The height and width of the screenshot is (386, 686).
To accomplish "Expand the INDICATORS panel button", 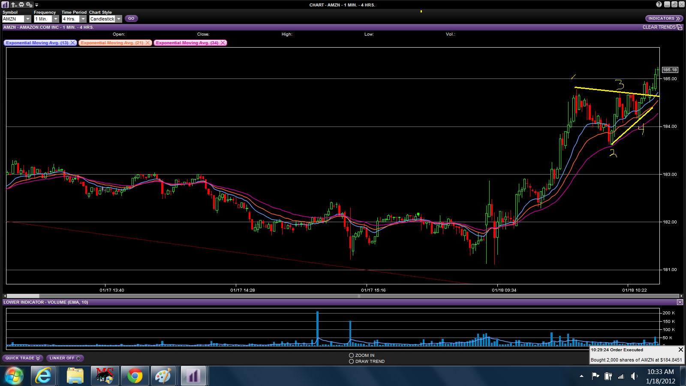I will click(x=664, y=18).
